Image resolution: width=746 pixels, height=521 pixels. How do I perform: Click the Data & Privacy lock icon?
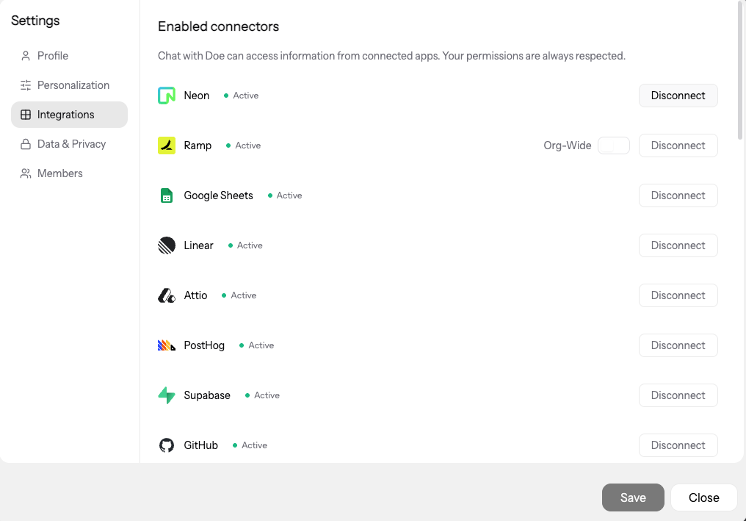(24, 143)
